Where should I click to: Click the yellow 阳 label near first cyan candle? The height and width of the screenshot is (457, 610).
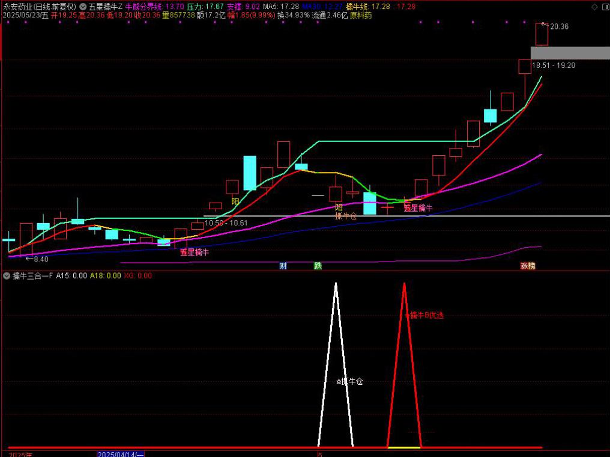point(235,201)
